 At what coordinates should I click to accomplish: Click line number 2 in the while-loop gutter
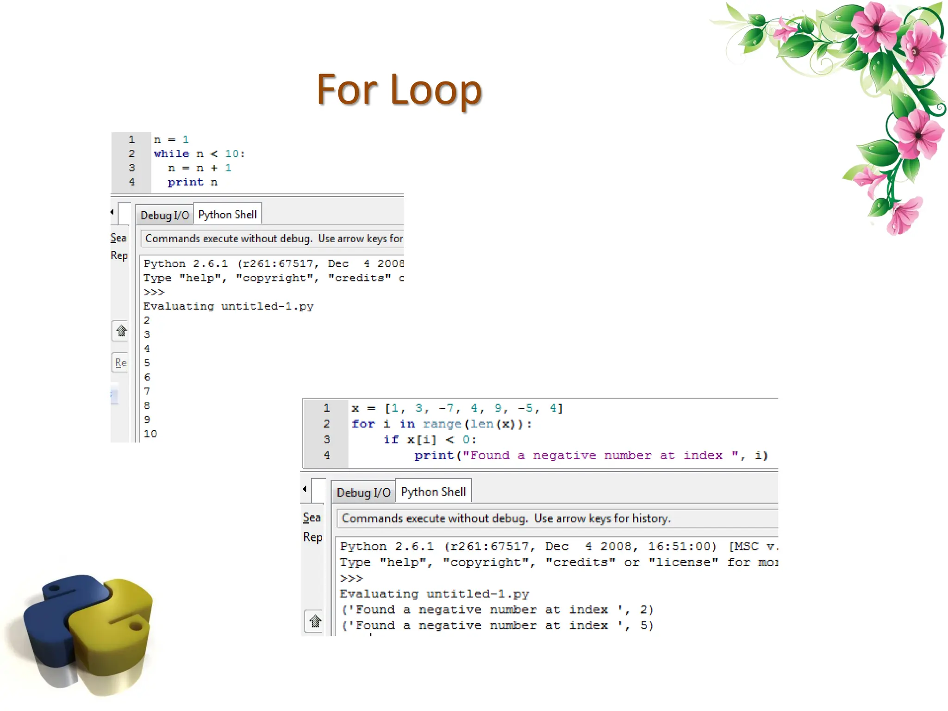point(132,154)
